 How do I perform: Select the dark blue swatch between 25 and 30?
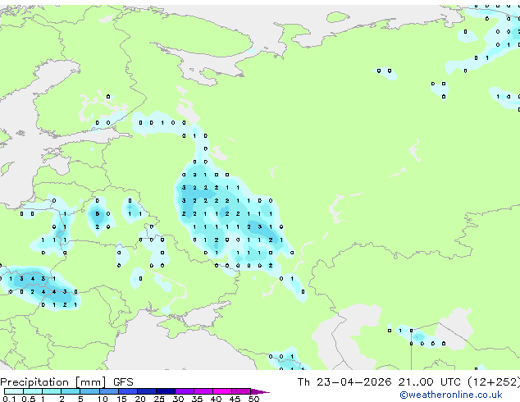165,391
